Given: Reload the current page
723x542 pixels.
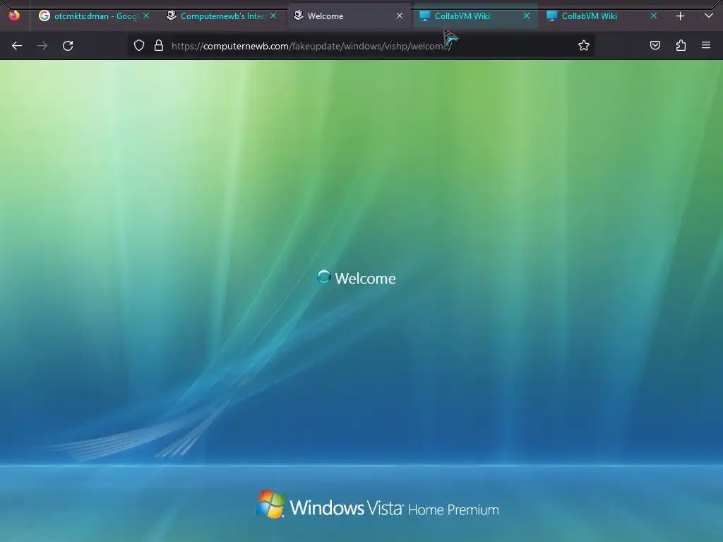Looking at the screenshot, I should pyautogui.click(x=68, y=46).
